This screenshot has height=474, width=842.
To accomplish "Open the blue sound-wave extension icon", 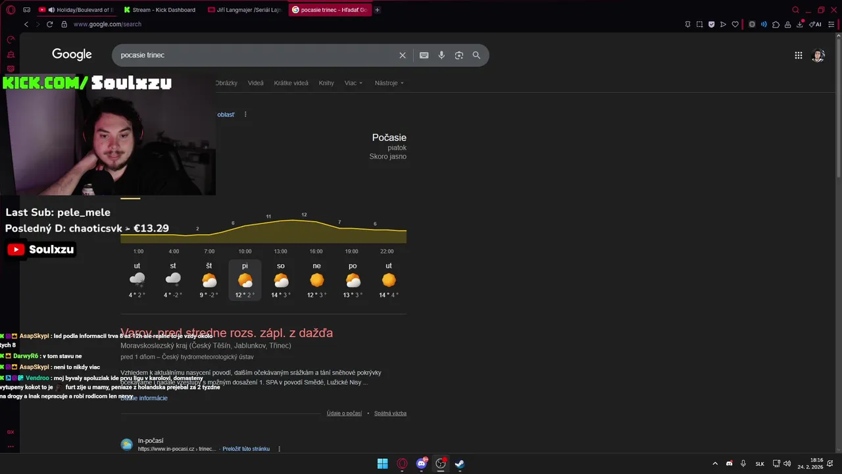I will click(764, 24).
